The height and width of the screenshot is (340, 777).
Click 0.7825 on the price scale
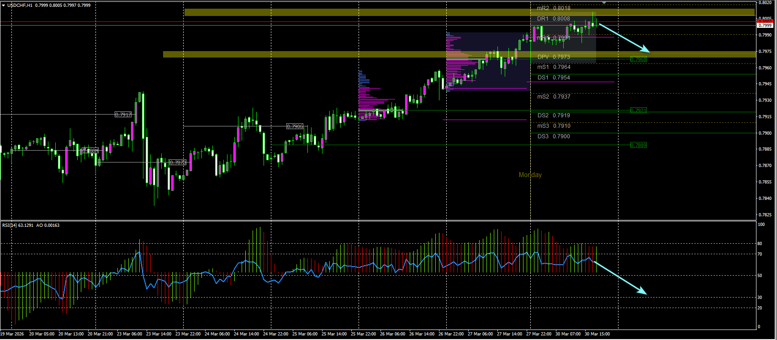(x=765, y=214)
